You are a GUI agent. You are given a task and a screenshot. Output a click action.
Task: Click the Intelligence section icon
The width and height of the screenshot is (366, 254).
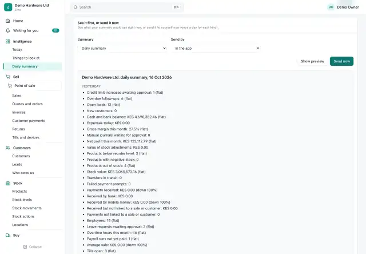click(7, 42)
